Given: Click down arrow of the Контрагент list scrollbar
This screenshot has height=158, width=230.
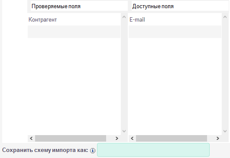Looking at the screenshot, I should click(124, 131).
